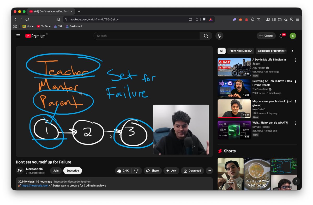This screenshot has height=205, width=313.
Task: Open the Dashboard bookmark in bookmarks bar
Action: coord(74,26)
